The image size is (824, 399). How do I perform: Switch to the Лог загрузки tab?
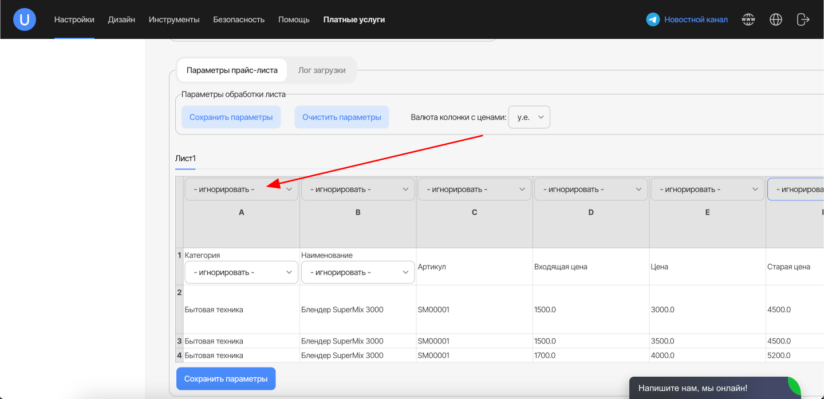click(322, 70)
